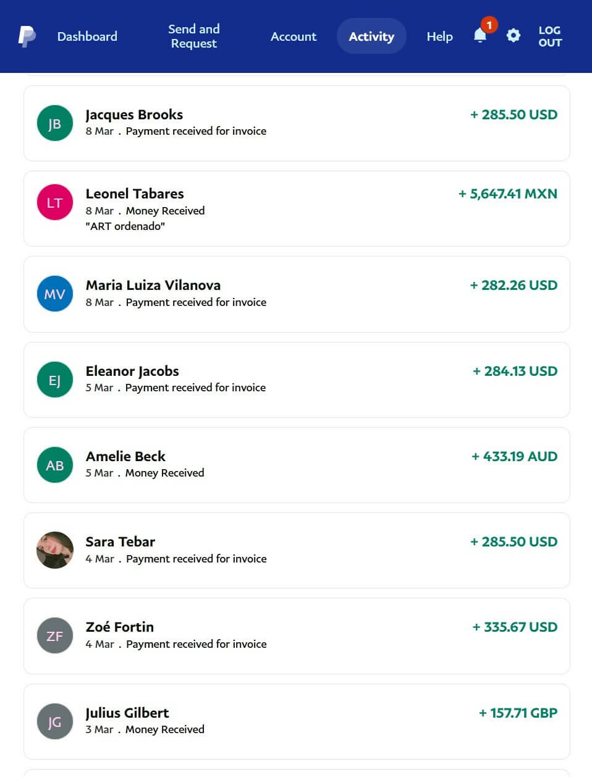592x777 pixels.
Task: Open the settings gear icon
Action: pyautogui.click(x=513, y=36)
